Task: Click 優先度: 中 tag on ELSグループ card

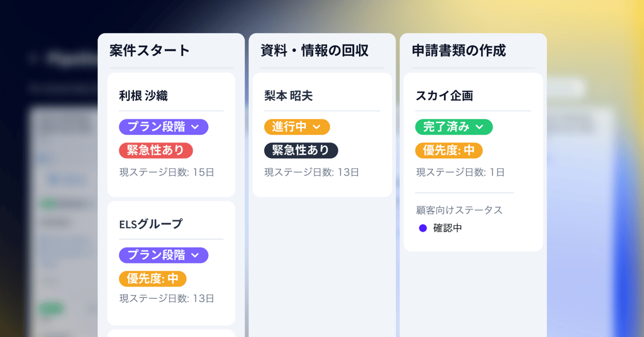Action: (x=153, y=279)
